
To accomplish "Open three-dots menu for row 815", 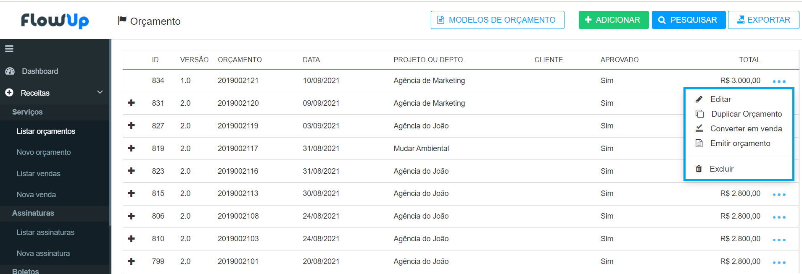I will (x=779, y=195).
